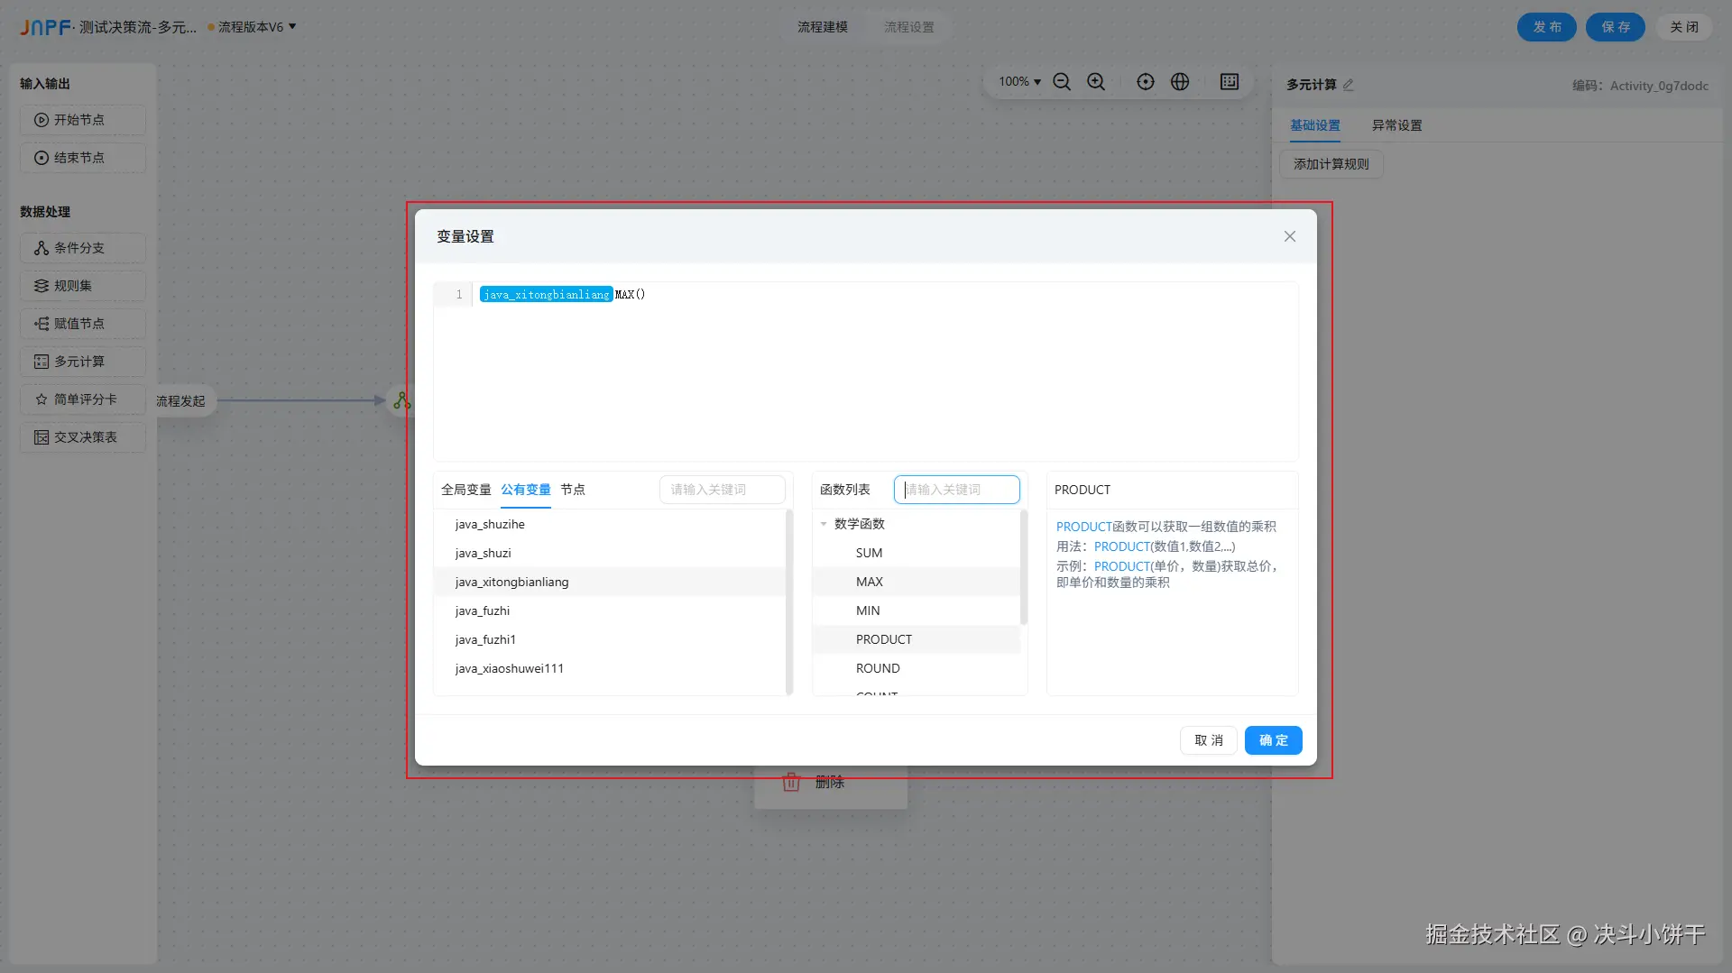This screenshot has width=1732, height=973.
Task: Select the 赋值节点 assignment node icon
Action: pyautogui.click(x=82, y=323)
